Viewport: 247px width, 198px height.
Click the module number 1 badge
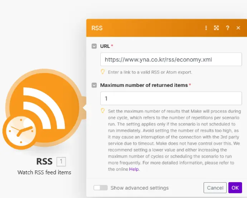pos(61,161)
